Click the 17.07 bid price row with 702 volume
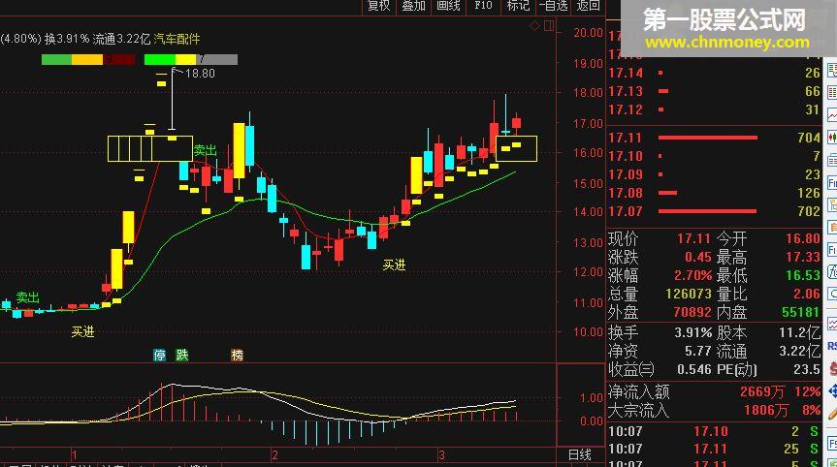The width and height of the screenshot is (837, 467). point(714,211)
